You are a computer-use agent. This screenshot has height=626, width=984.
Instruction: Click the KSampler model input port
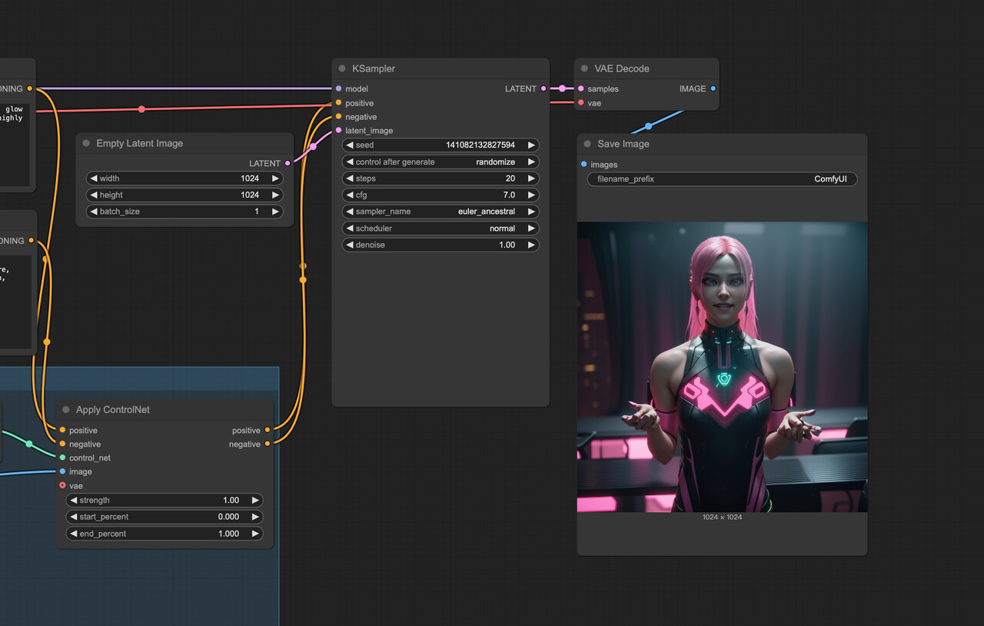point(338,88)
